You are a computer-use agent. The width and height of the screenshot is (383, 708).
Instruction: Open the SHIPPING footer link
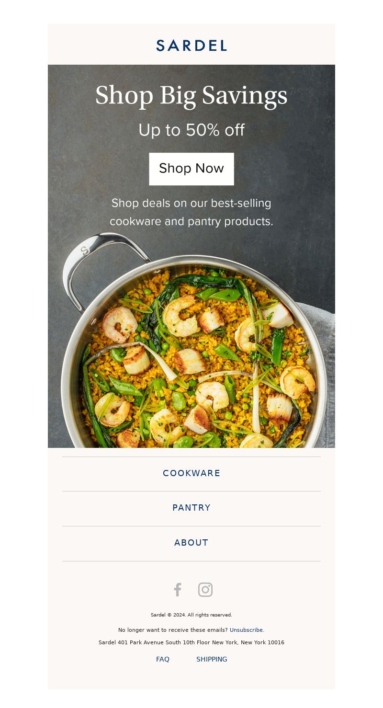coord(212,659)
